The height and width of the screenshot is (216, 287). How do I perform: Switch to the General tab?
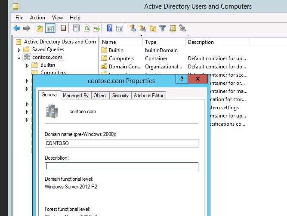[49, 95]
